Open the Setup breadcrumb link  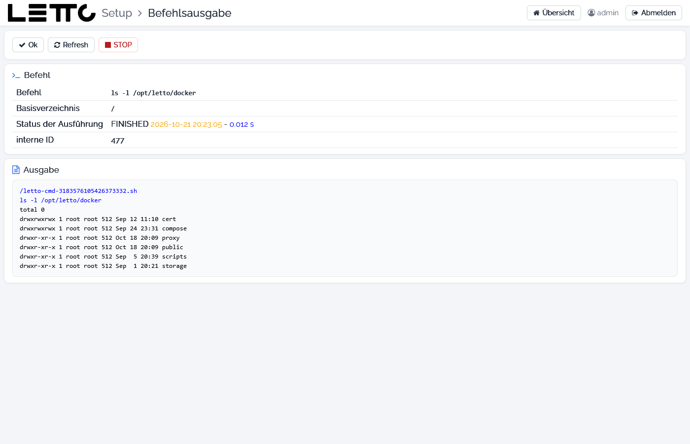tap(117, 13)
